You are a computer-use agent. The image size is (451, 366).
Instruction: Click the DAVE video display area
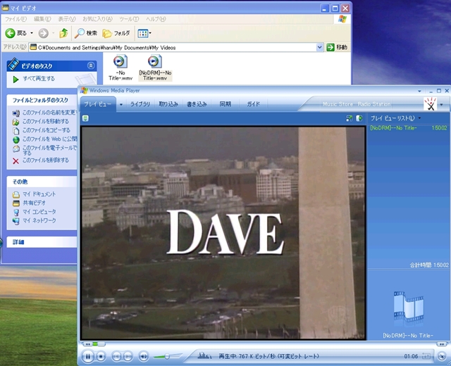[223, 233]
